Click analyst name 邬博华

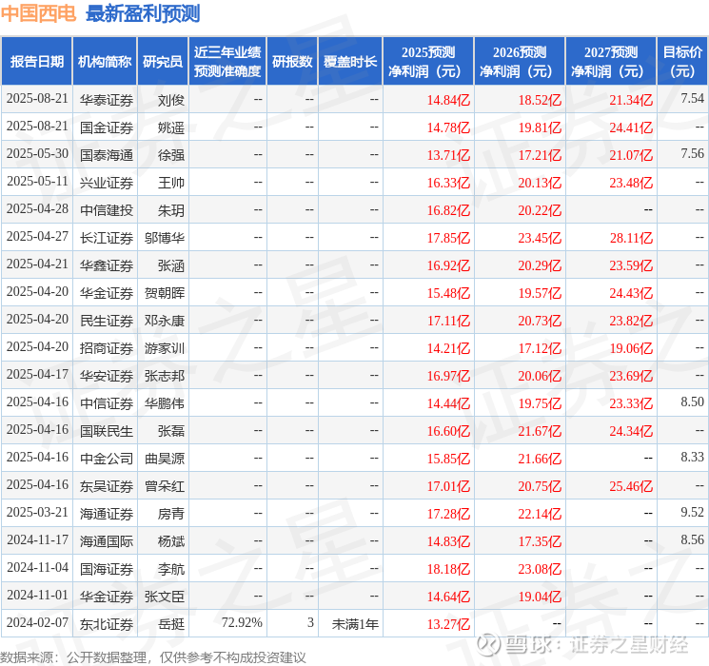165,238
